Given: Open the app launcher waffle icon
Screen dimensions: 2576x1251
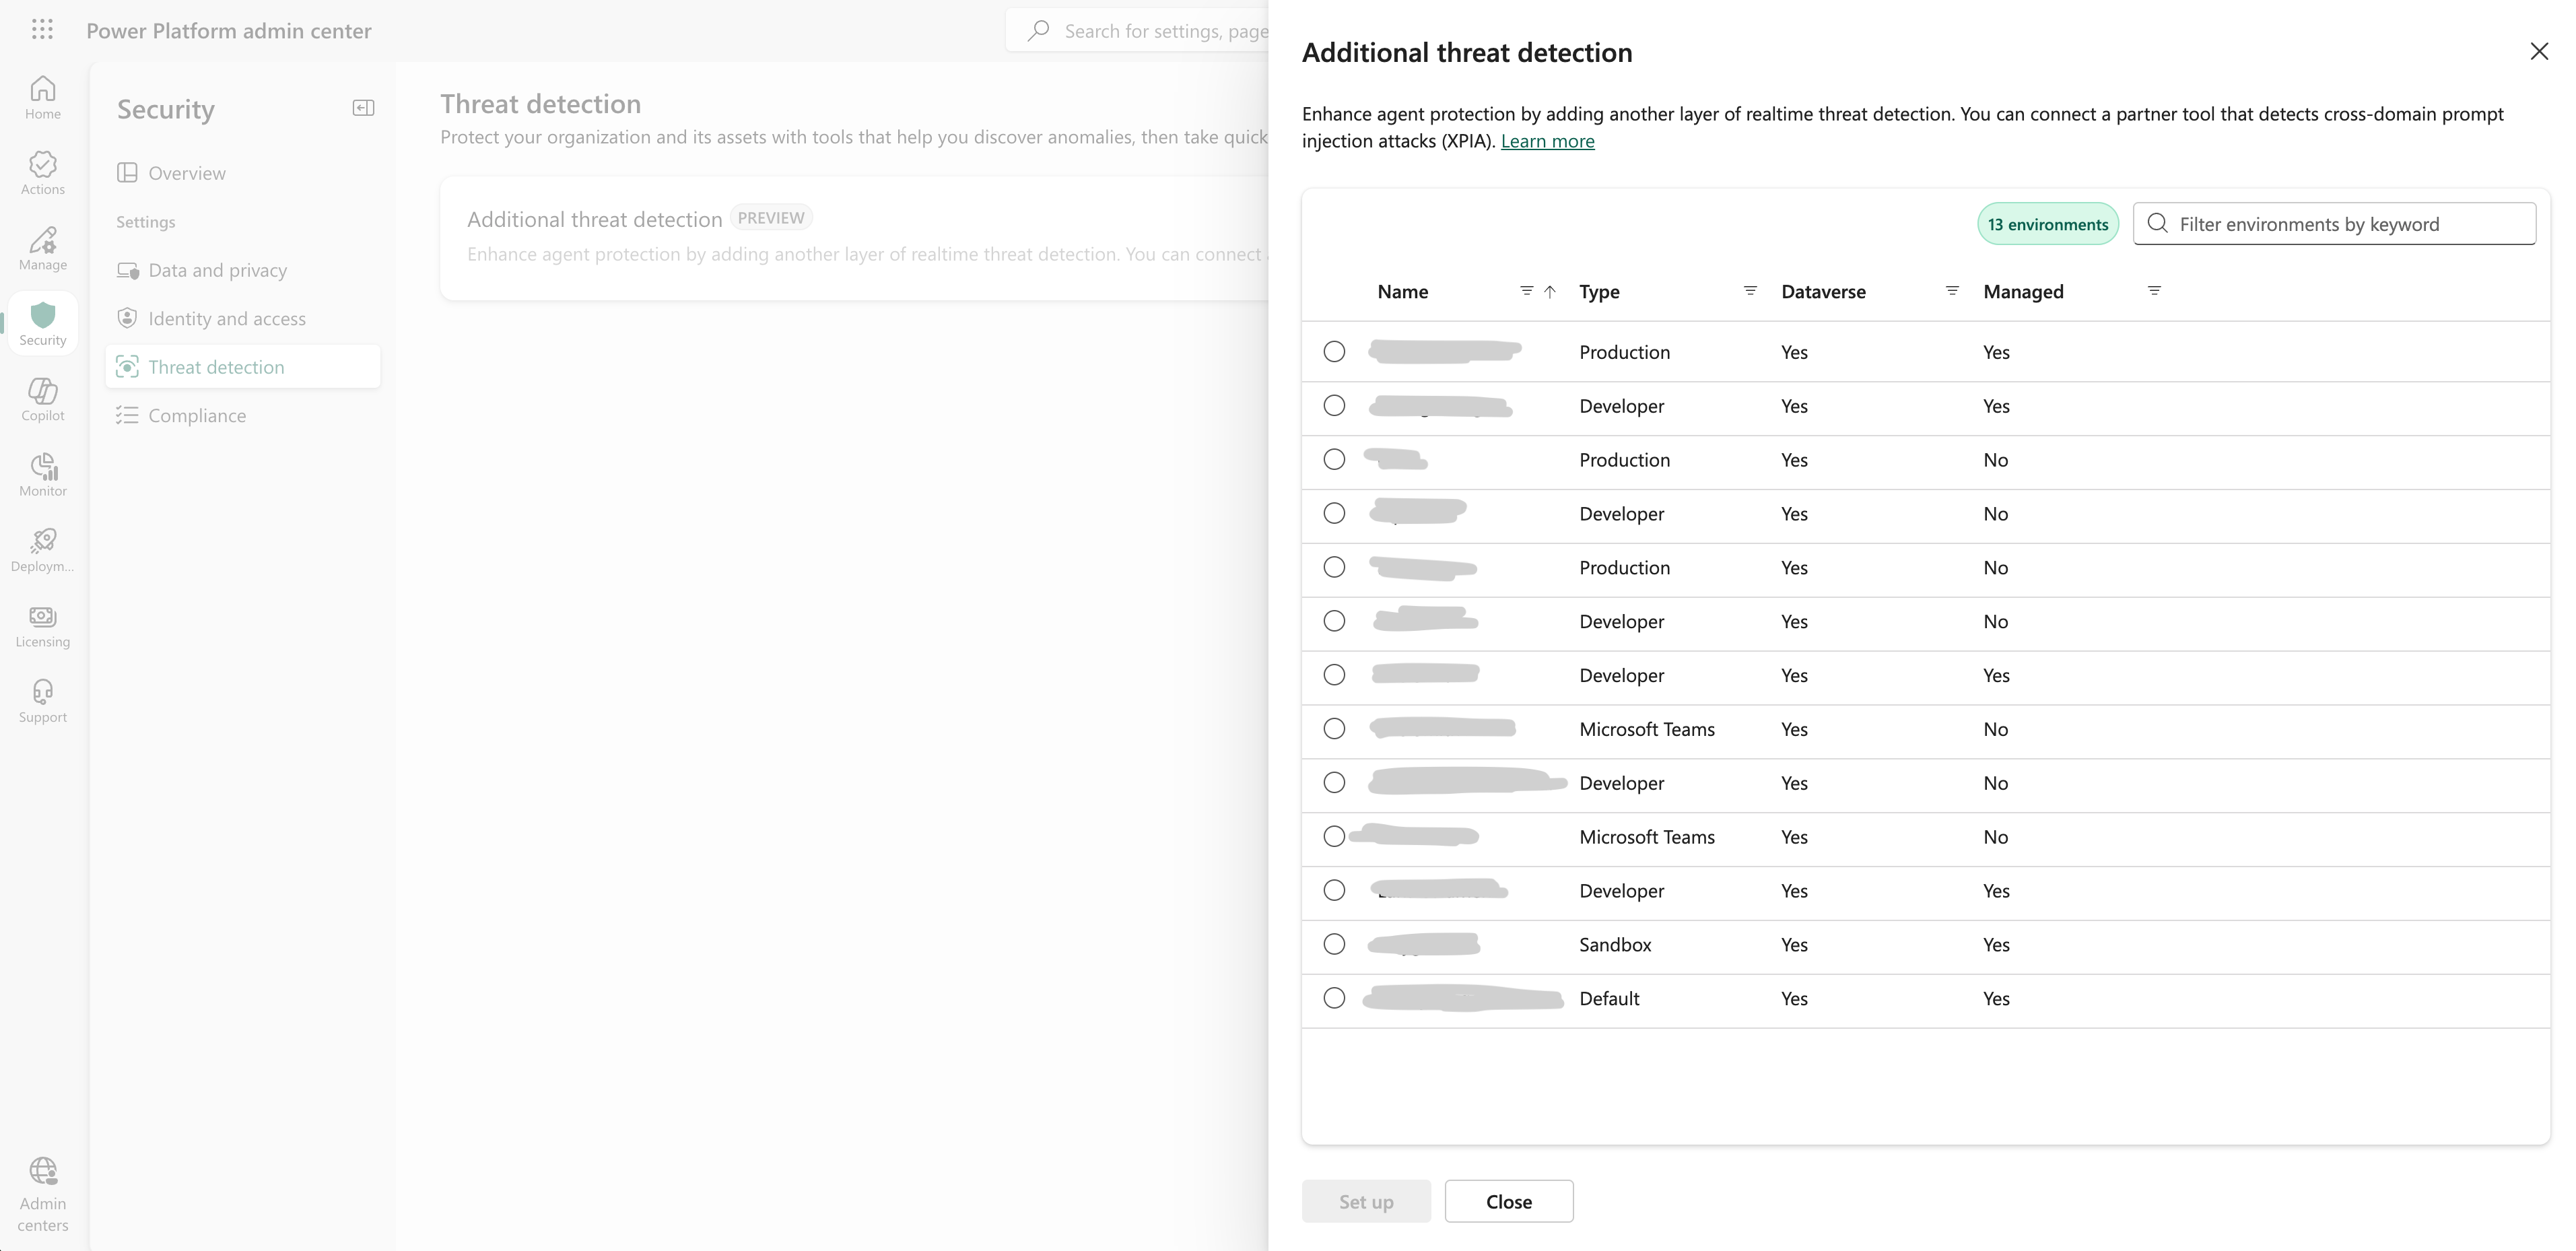Looking at the screenshot, I should tap(42, 30).
